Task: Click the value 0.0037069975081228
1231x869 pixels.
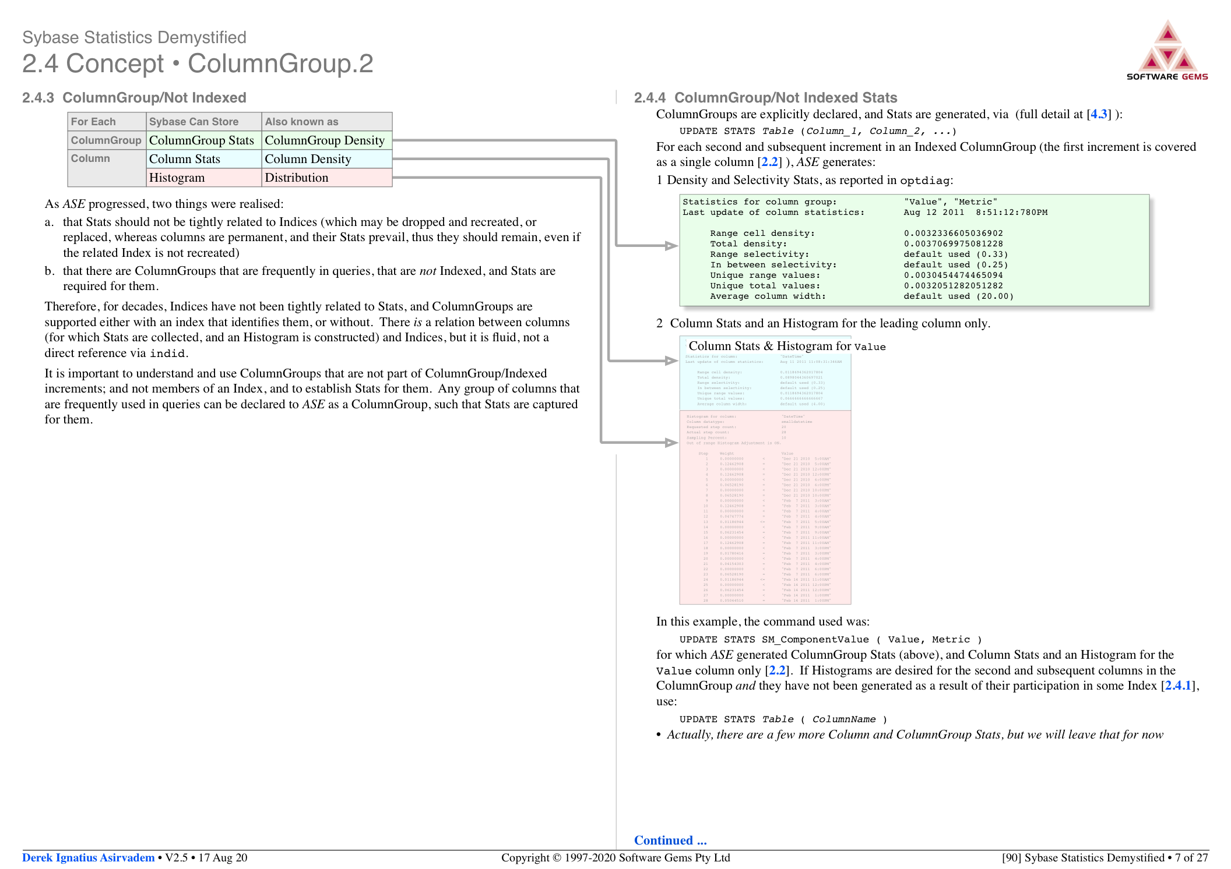Action: (x=953, y=243)
